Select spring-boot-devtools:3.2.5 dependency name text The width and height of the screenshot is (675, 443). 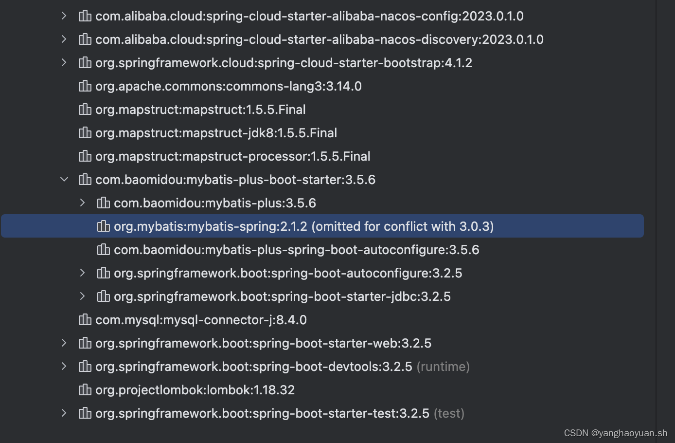click(254, 367)
